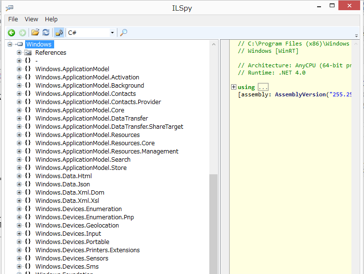This screenshot has height=274, width=364.
Task: Expand Windows.Devices.Geolocation node
Action: click(x=19, y=226)
